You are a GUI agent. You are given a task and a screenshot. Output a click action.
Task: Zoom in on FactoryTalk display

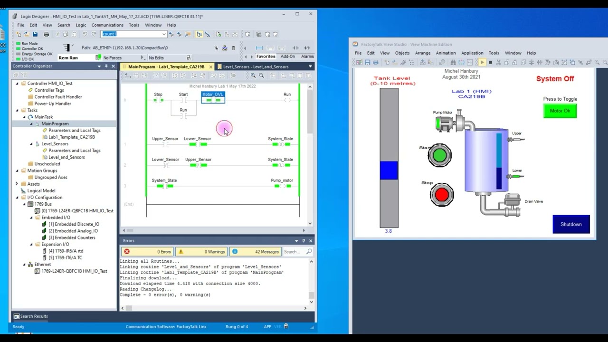pos(597,62)
